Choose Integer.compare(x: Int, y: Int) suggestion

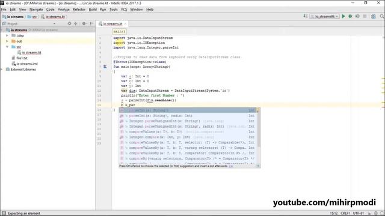(x=188, y=137)
